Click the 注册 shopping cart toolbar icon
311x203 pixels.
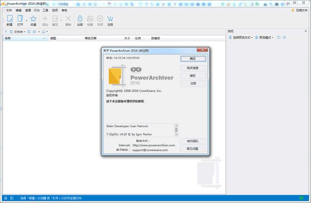click(110, 19)
